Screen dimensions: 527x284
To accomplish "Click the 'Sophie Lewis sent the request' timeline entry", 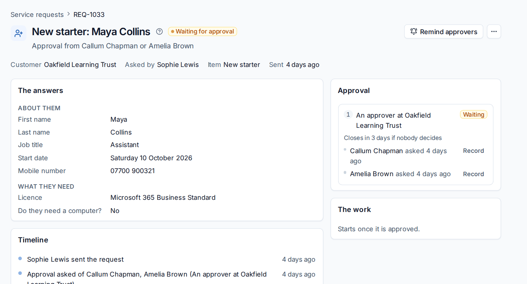I will [75, 259].
